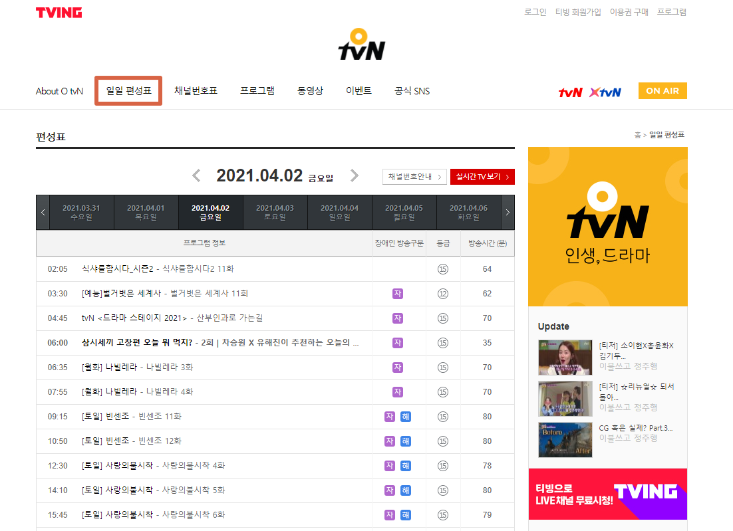Open 이벤트 menu item
This screenshot has height=531, width=733.
[359, 90]
